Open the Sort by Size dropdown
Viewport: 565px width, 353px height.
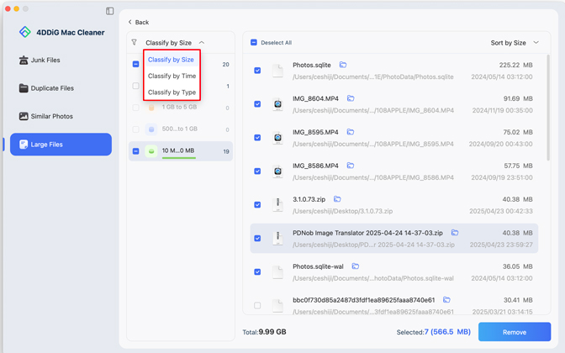coord(515,42)
